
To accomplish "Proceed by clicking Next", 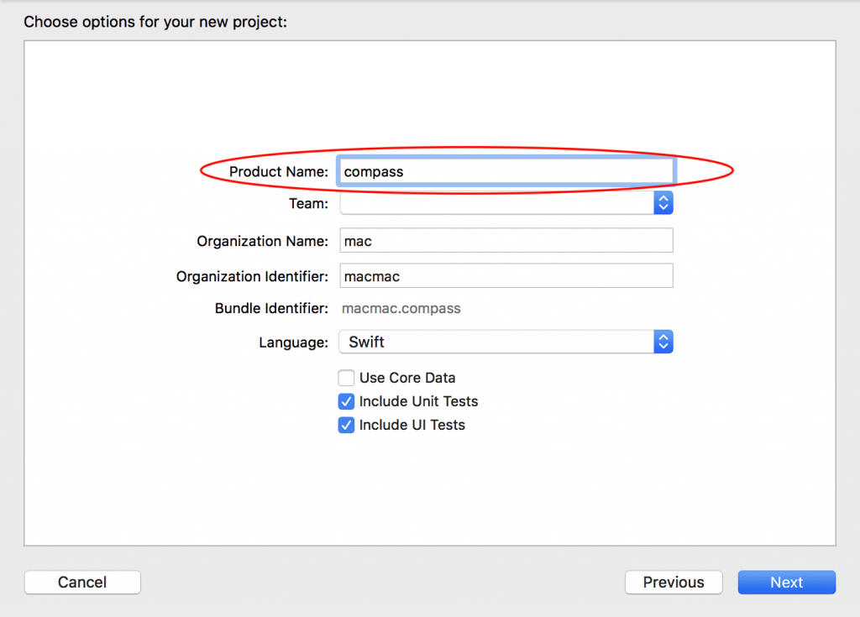I will tap(786, 583).
